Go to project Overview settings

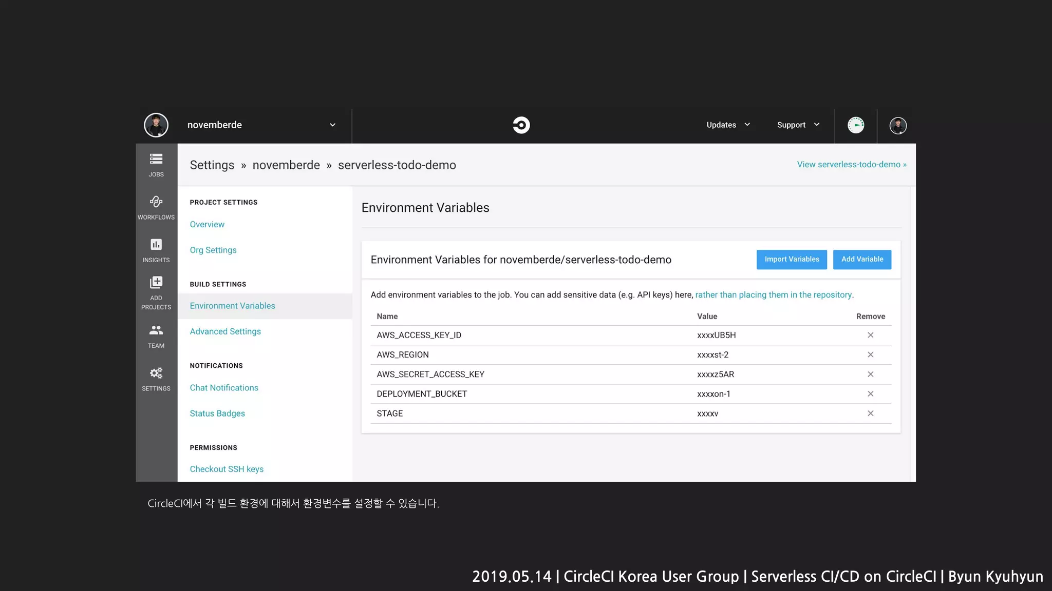(x=207, y=224)
